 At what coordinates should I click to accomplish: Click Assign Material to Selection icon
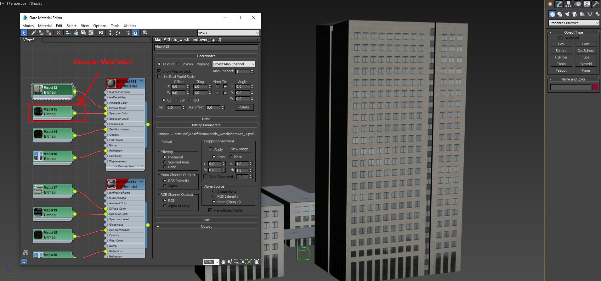[x=49, y=33]
